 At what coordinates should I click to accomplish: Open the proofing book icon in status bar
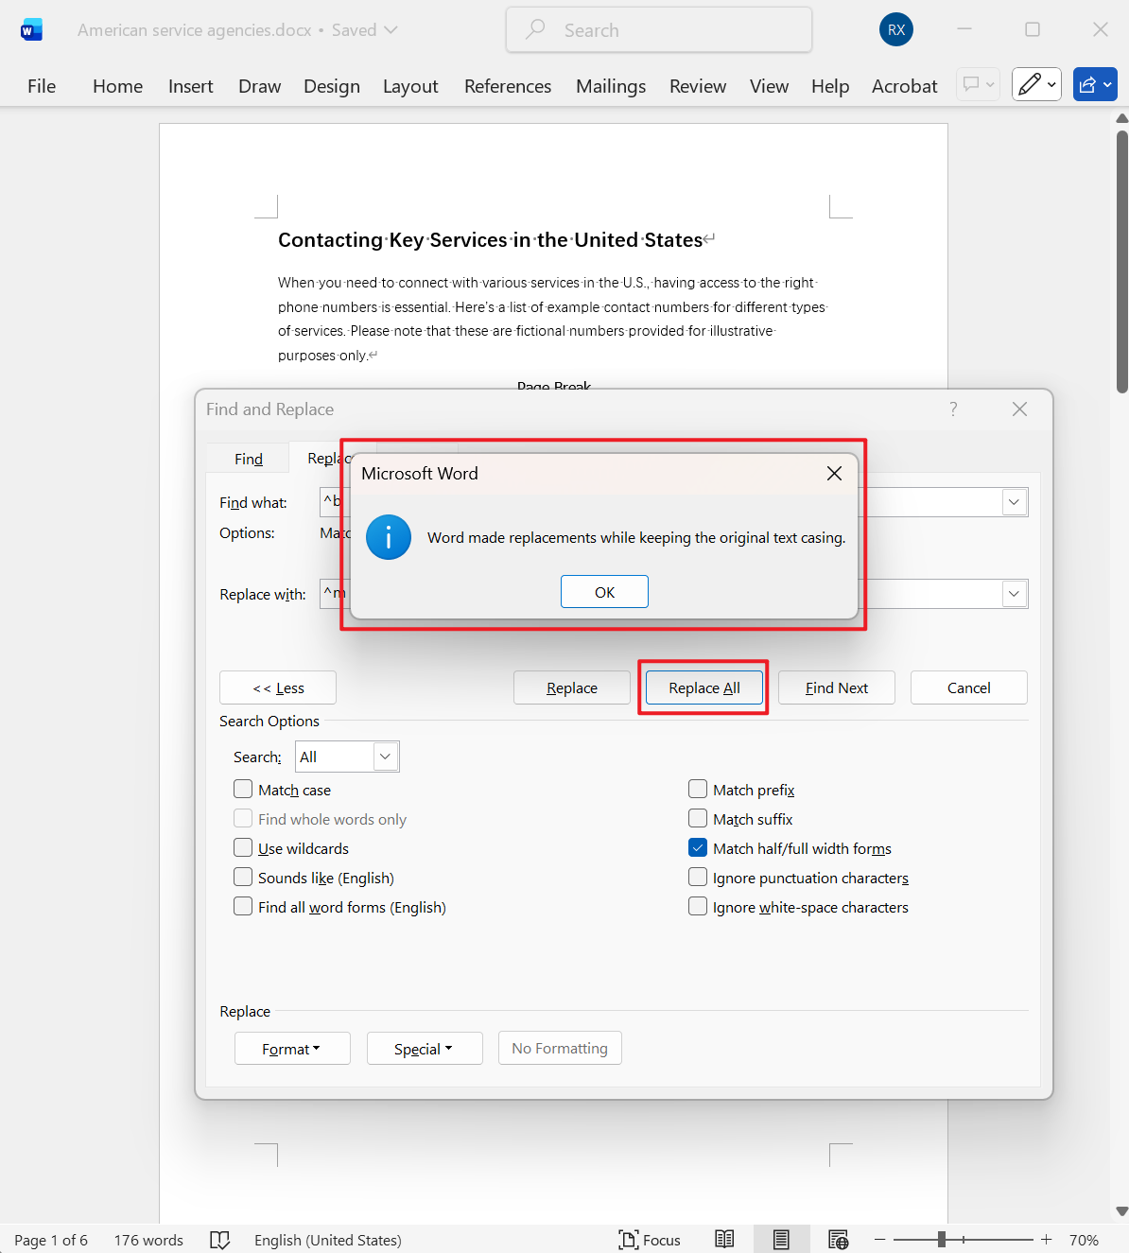[x=219, y=1240]
